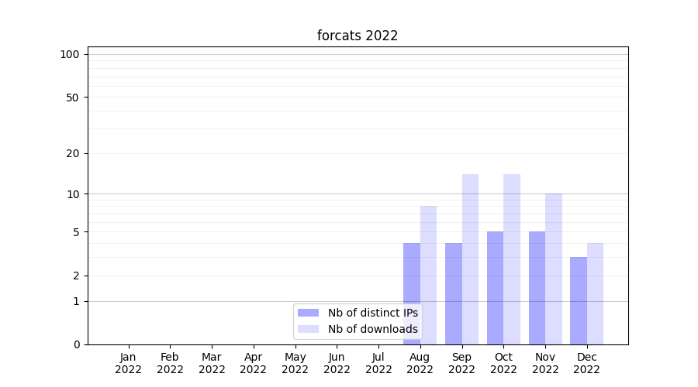
Task: Click the Dec 2022 downloads bar
Action: 595,293
